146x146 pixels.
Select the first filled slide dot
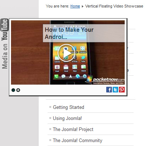(x=13, y=90)
